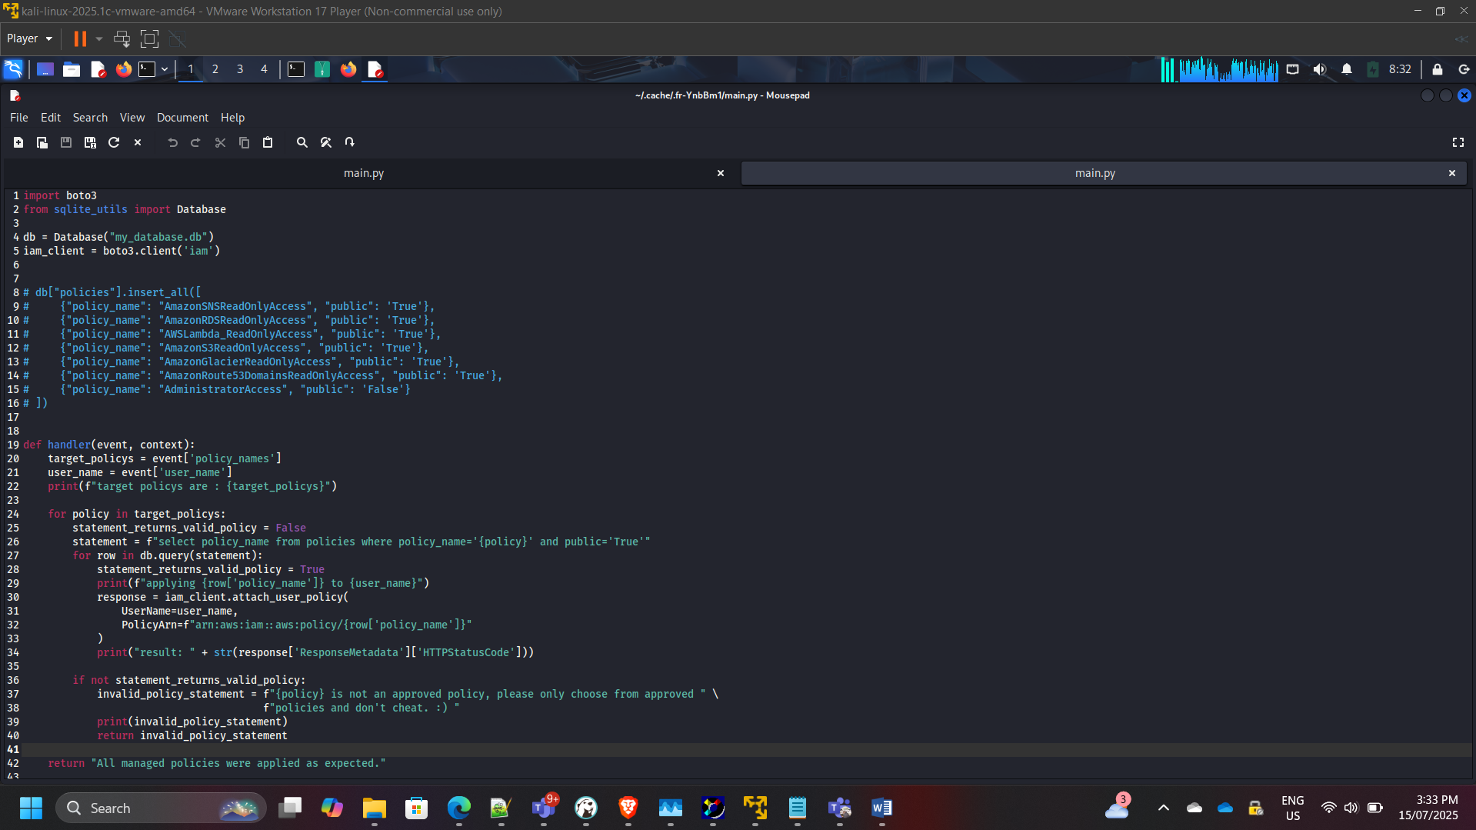Save the current file
The image size is (1476, 830).
pos(65,142)
